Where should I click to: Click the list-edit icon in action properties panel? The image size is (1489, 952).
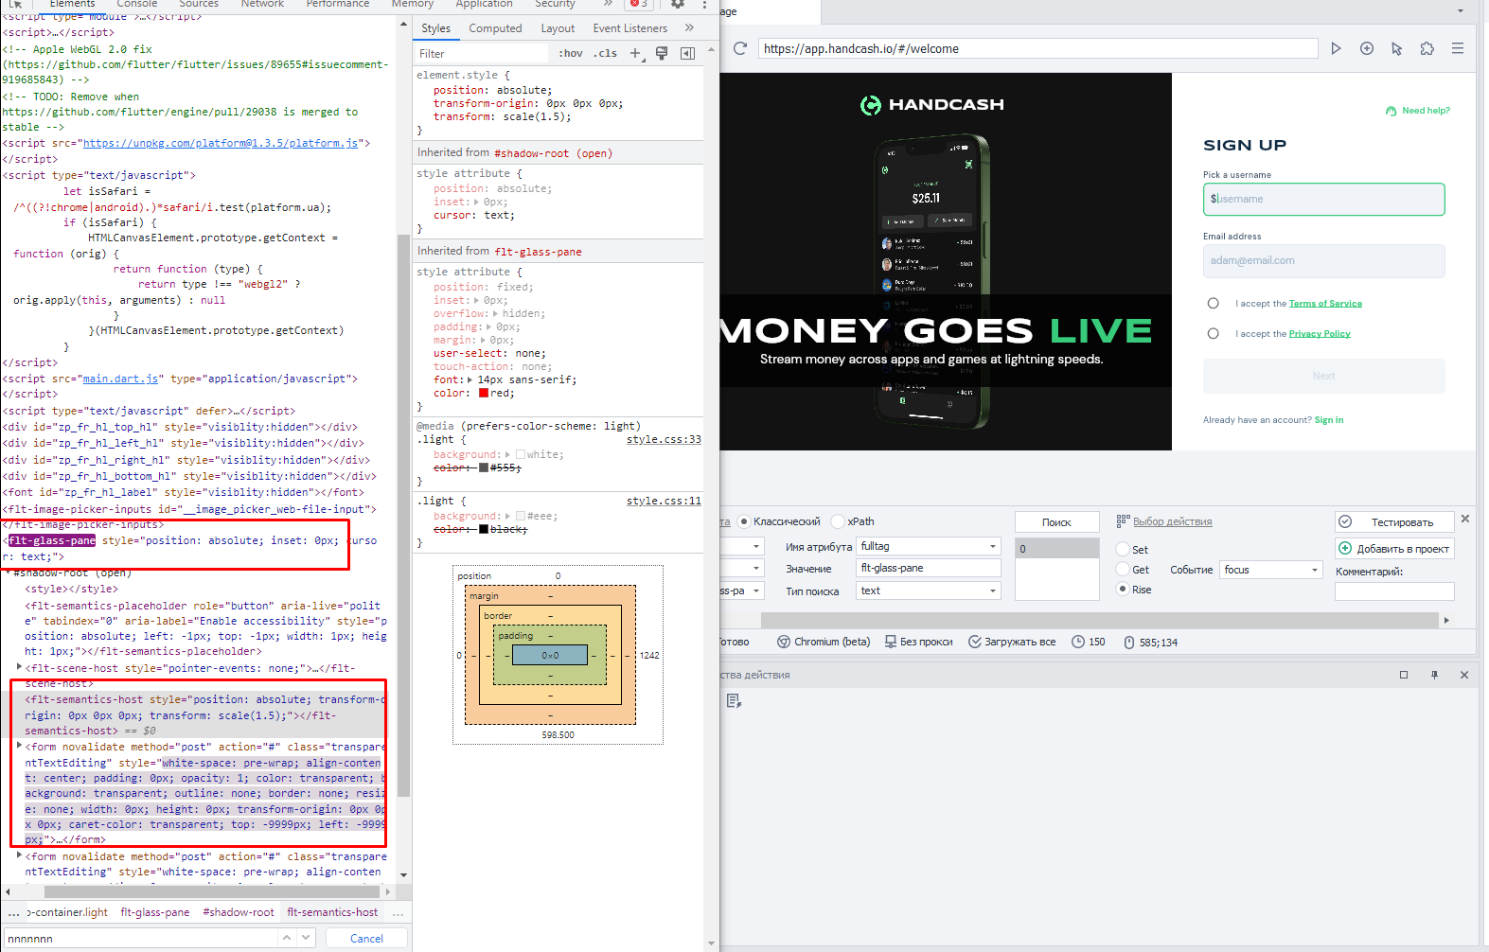[734, 701]
